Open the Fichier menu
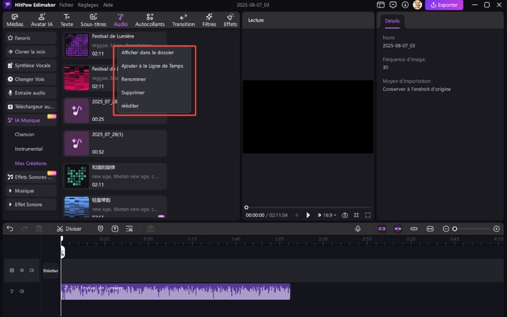Screen dimensions: 507x317 pos(66,5)
